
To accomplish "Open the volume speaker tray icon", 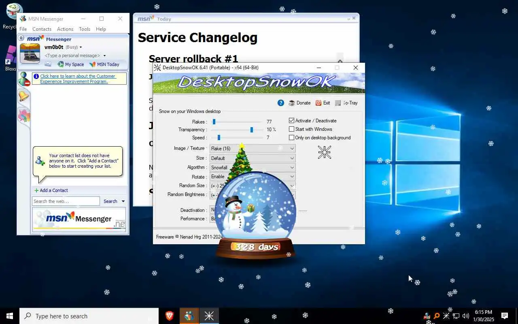I will tap(466, 316).
